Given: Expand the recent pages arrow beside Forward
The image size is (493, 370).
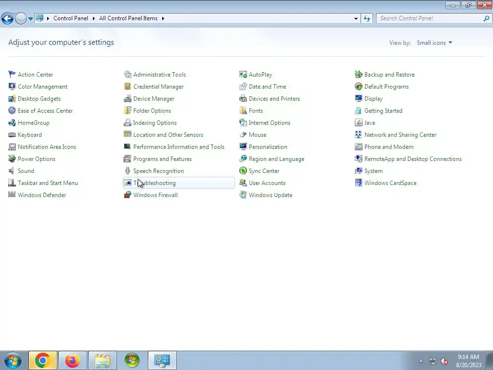Looking at the screenshot, I should pyautogui.click(x=30, y=19).
